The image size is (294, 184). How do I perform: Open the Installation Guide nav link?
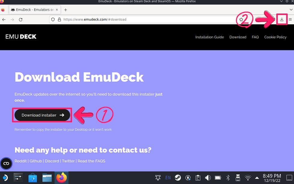click(x=210, y=37)
